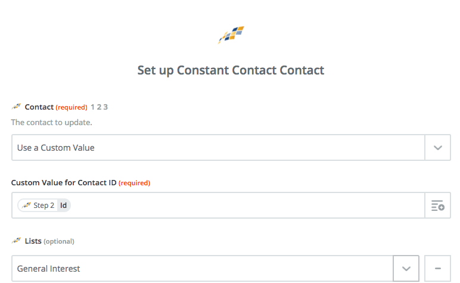Remove the General Interest list with minus button
This screenshot has width=460, height=283.
coord(438,268)
